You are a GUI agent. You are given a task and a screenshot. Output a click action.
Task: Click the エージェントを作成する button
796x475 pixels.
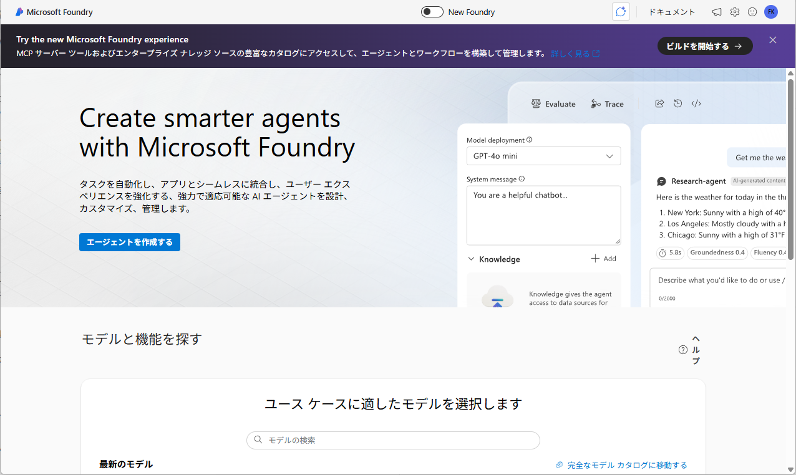[x=129, y=242]
